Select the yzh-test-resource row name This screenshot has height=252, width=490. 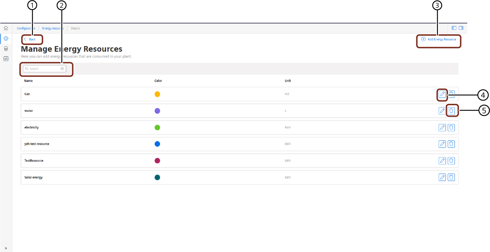click(37, 144)
